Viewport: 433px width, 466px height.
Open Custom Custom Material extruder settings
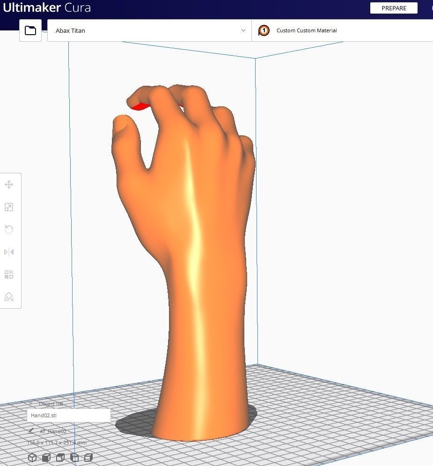click(x=342, y=30)
